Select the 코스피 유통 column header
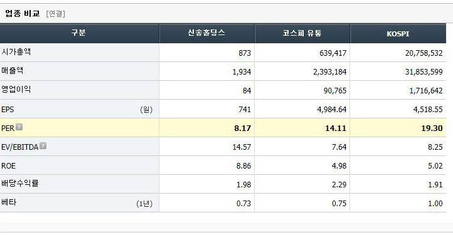The height and width of the screenshot is (235, 453). tap(302, 33)
